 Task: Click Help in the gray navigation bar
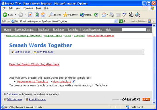108,30
